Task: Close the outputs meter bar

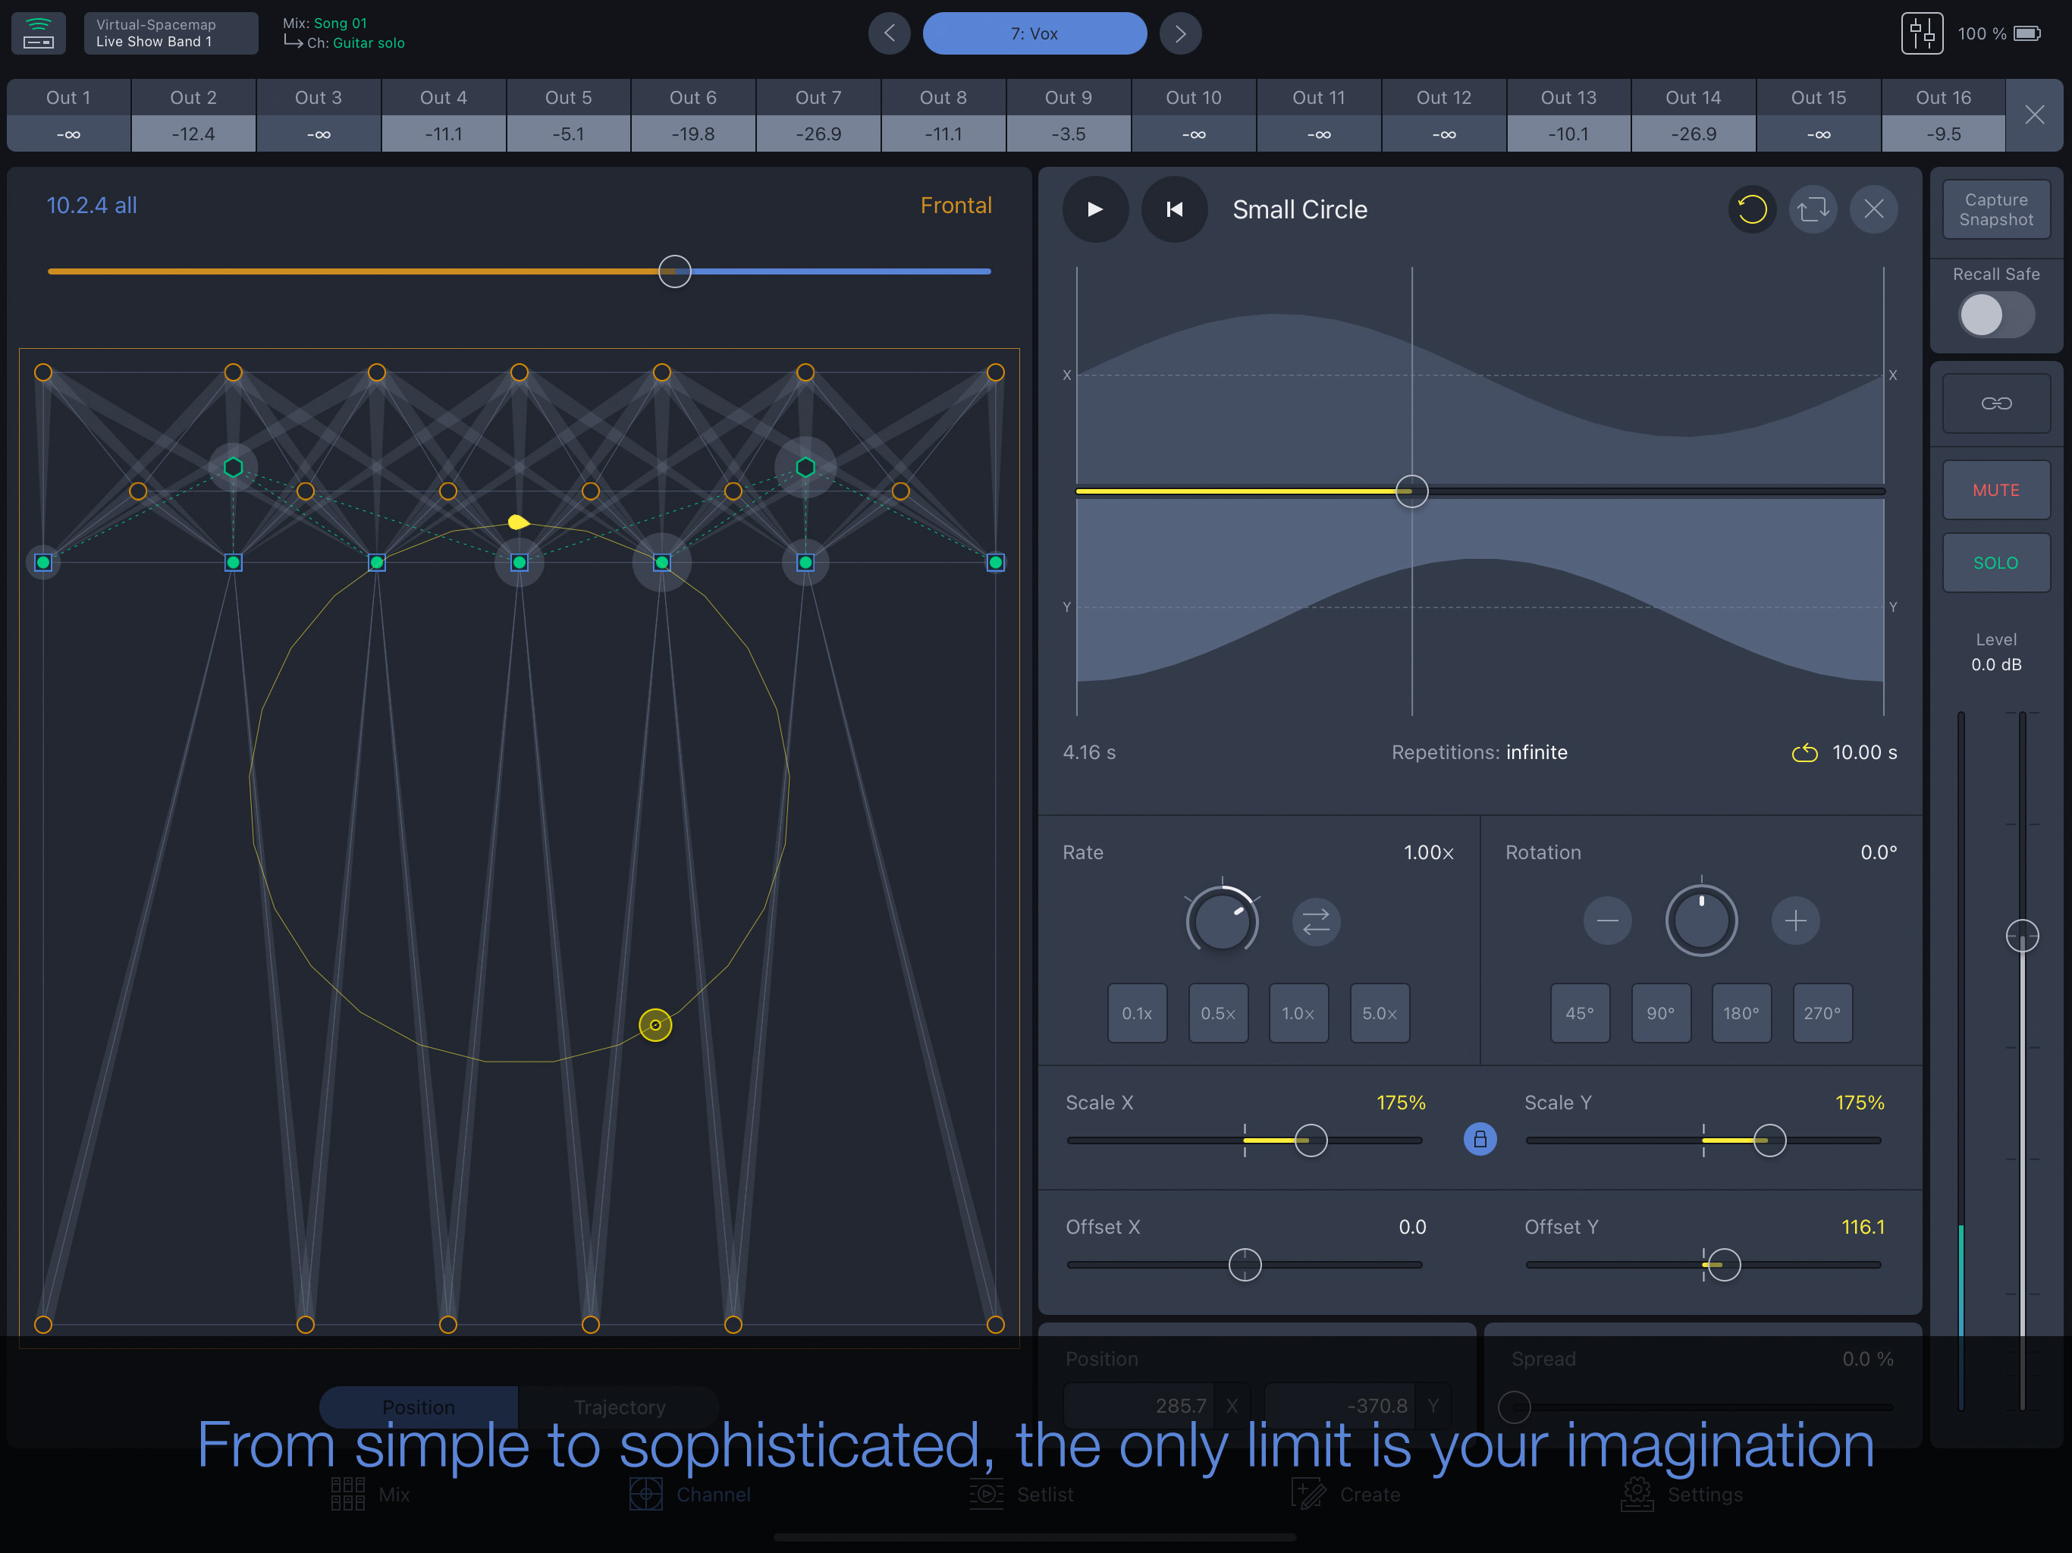Action: [2033, 115]
